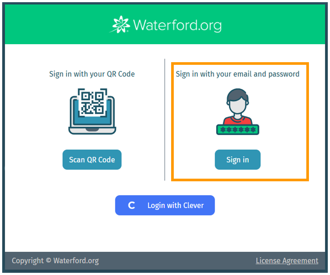The height and width of the screenshot is (275, 330).
Task: Click the person's head in user icon
Action: click(237, 101)
